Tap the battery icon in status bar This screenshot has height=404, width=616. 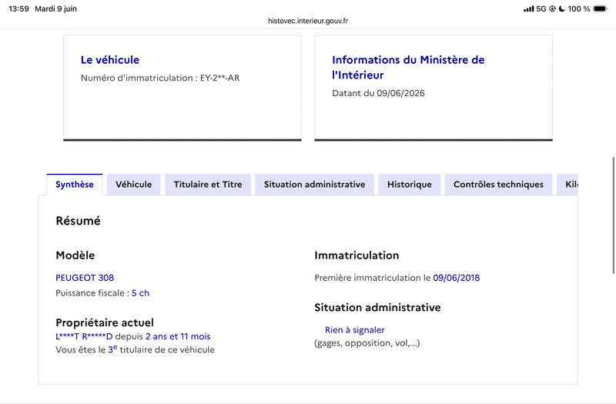click(601, 8)
